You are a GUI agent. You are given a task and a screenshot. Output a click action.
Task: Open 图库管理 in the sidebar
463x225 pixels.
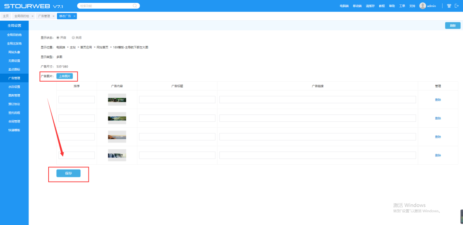click(x=14, y=96)
